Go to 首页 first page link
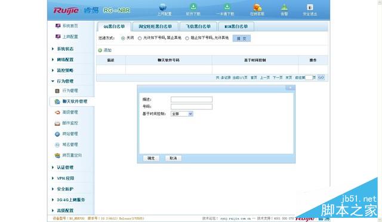Screen dimensions: 382x222 [x=254, y=78]
